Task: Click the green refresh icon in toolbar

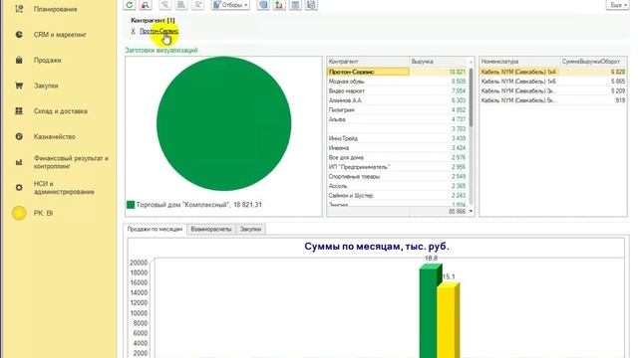Action: [130, 5]
